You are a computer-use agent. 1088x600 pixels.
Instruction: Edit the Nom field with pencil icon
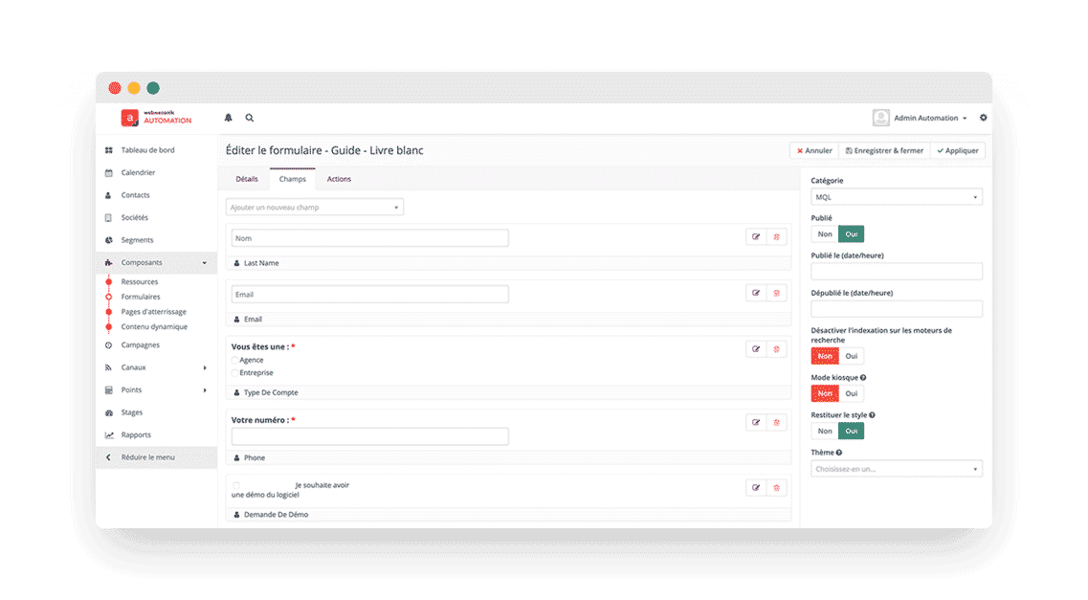pos(756,237)
